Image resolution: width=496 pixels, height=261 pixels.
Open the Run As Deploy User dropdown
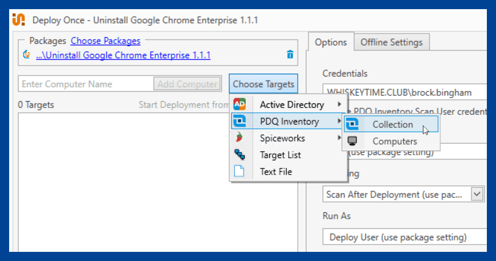coord(405,237)
